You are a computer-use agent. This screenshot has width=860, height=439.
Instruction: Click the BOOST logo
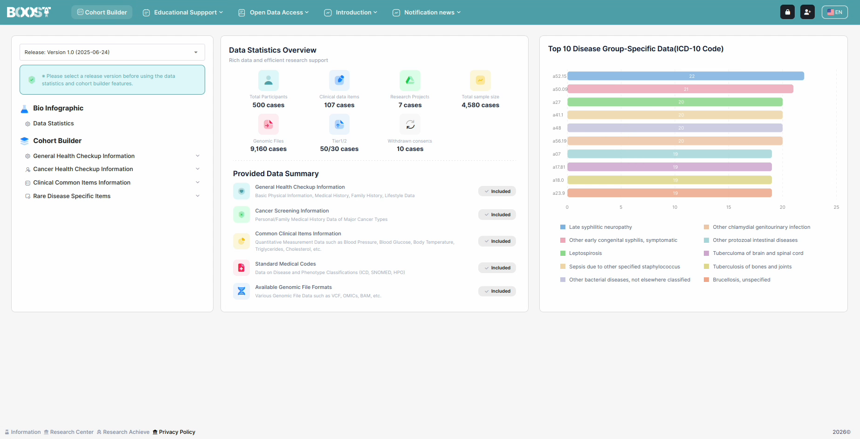tap(29, 12)
